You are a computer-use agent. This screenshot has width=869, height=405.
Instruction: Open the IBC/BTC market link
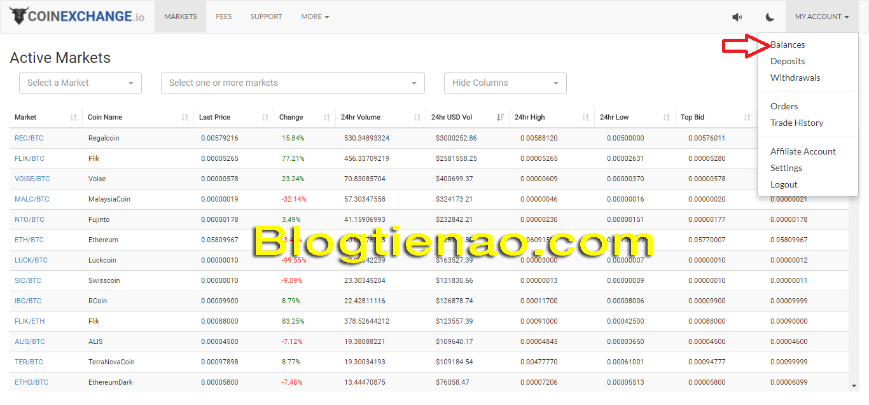click(28, 301)
